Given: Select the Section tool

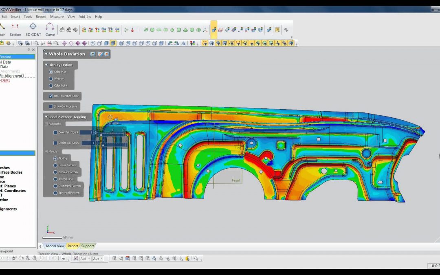Looking at the screenshot, I should pyautogui.click(x=15, y=29).
